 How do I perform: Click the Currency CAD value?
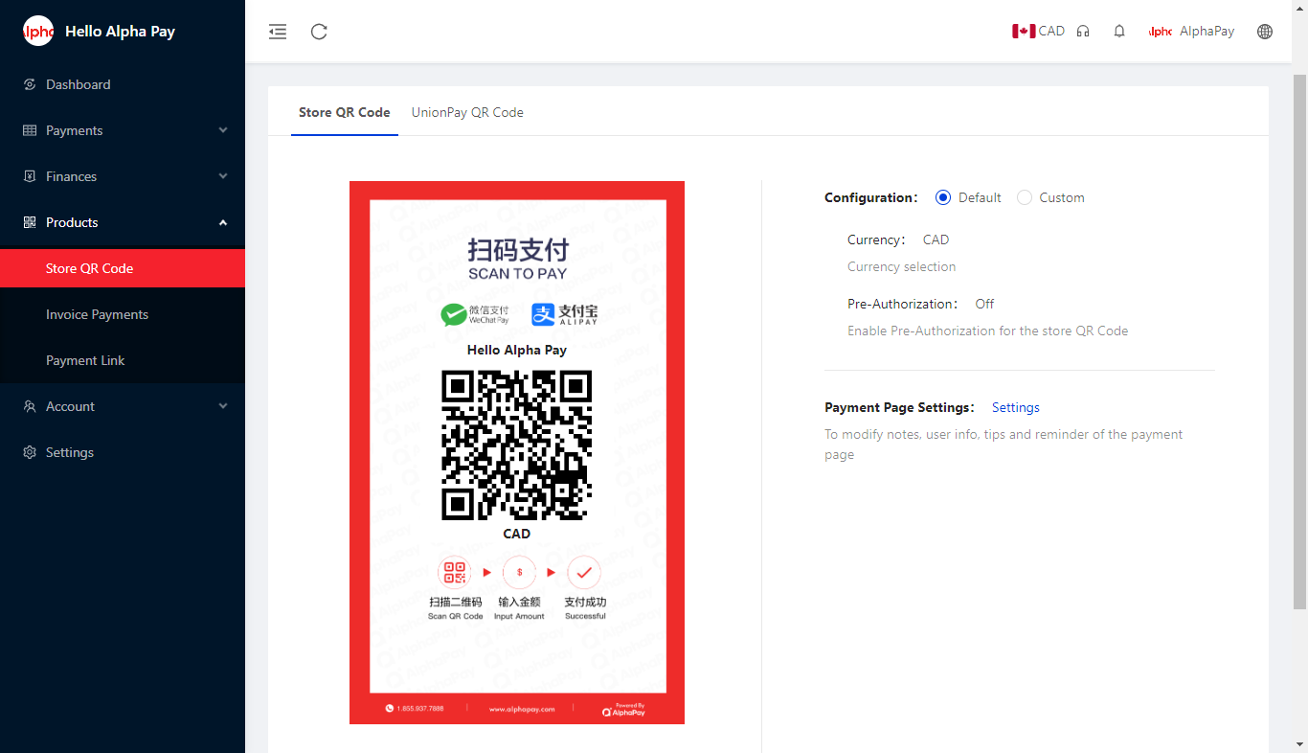936,240
